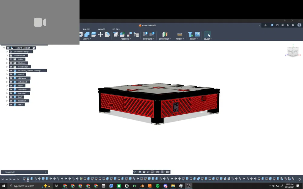Hide the posts:1 component via eye icon

click(x=11, y=74)
